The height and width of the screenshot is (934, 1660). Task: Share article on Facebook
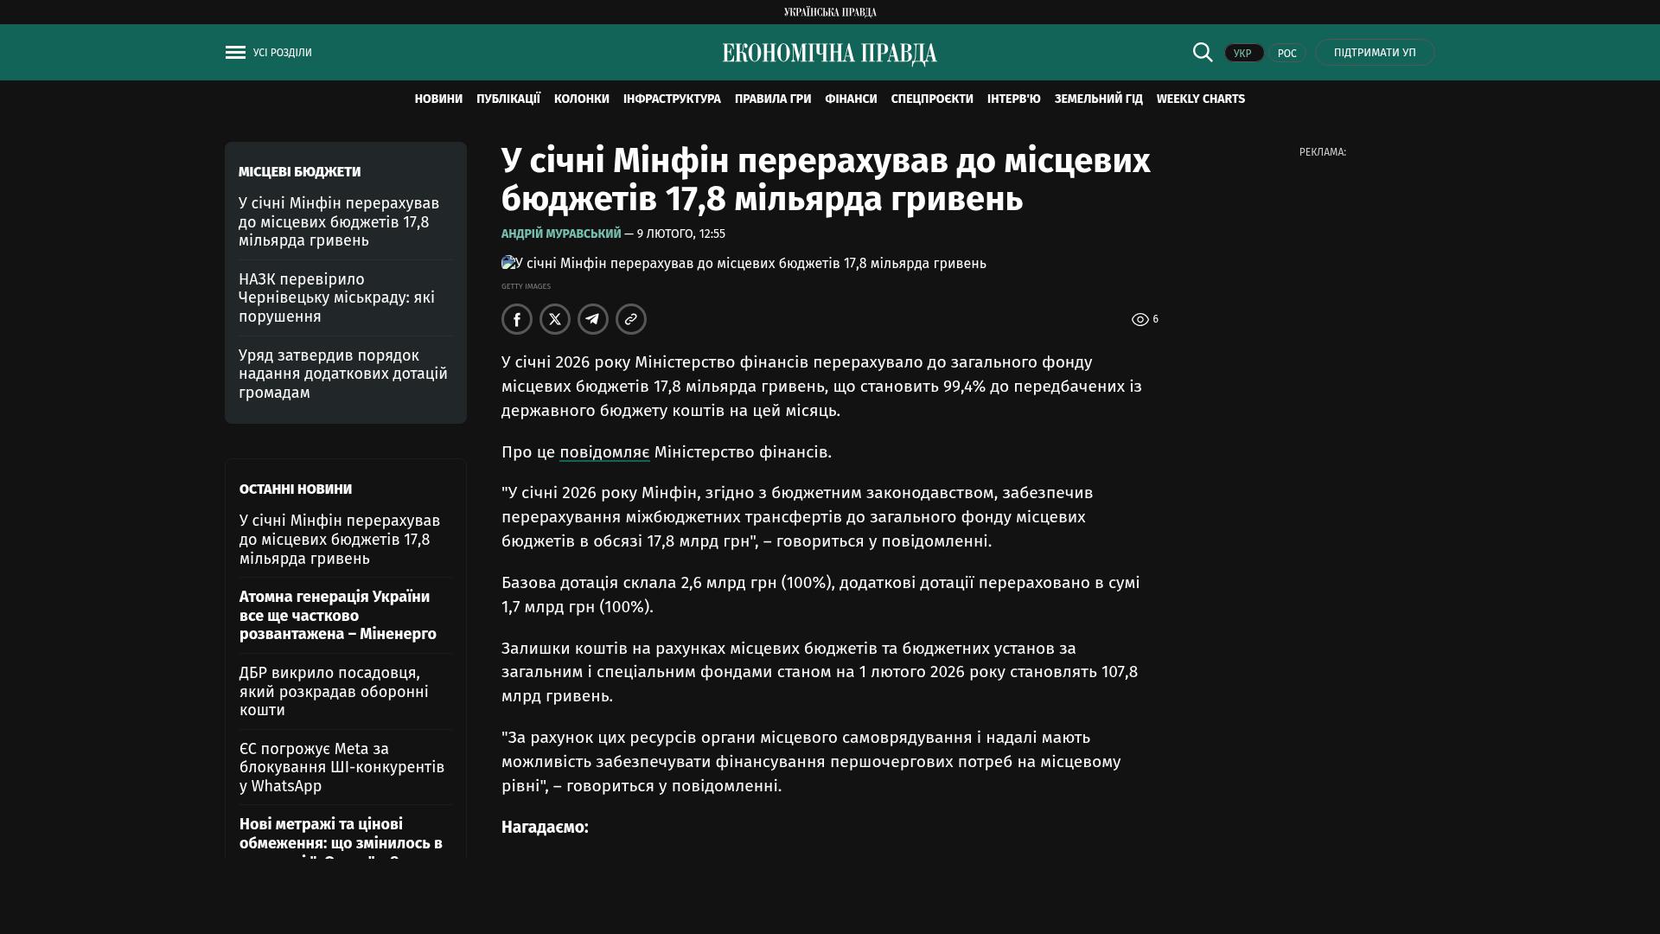click(x=517, y=319)
